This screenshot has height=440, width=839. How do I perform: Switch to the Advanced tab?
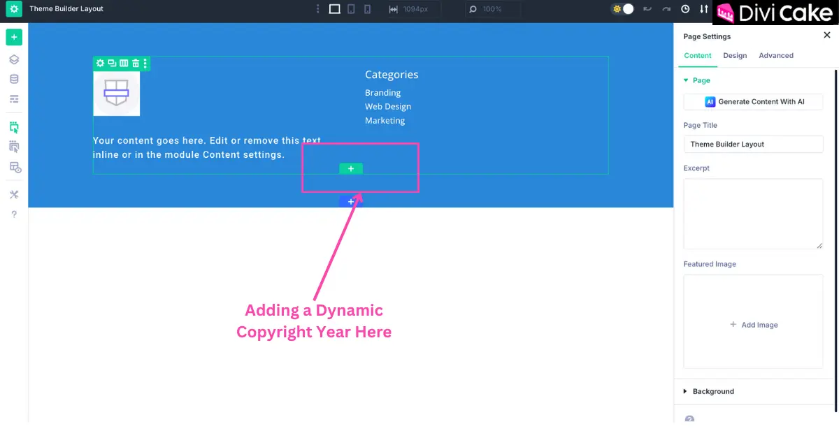click(776, 56)
